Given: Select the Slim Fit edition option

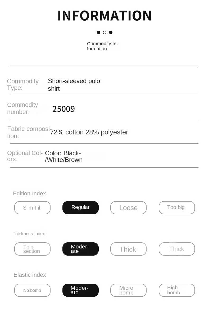Looking at the screenshot, I should tap(32, 208).
